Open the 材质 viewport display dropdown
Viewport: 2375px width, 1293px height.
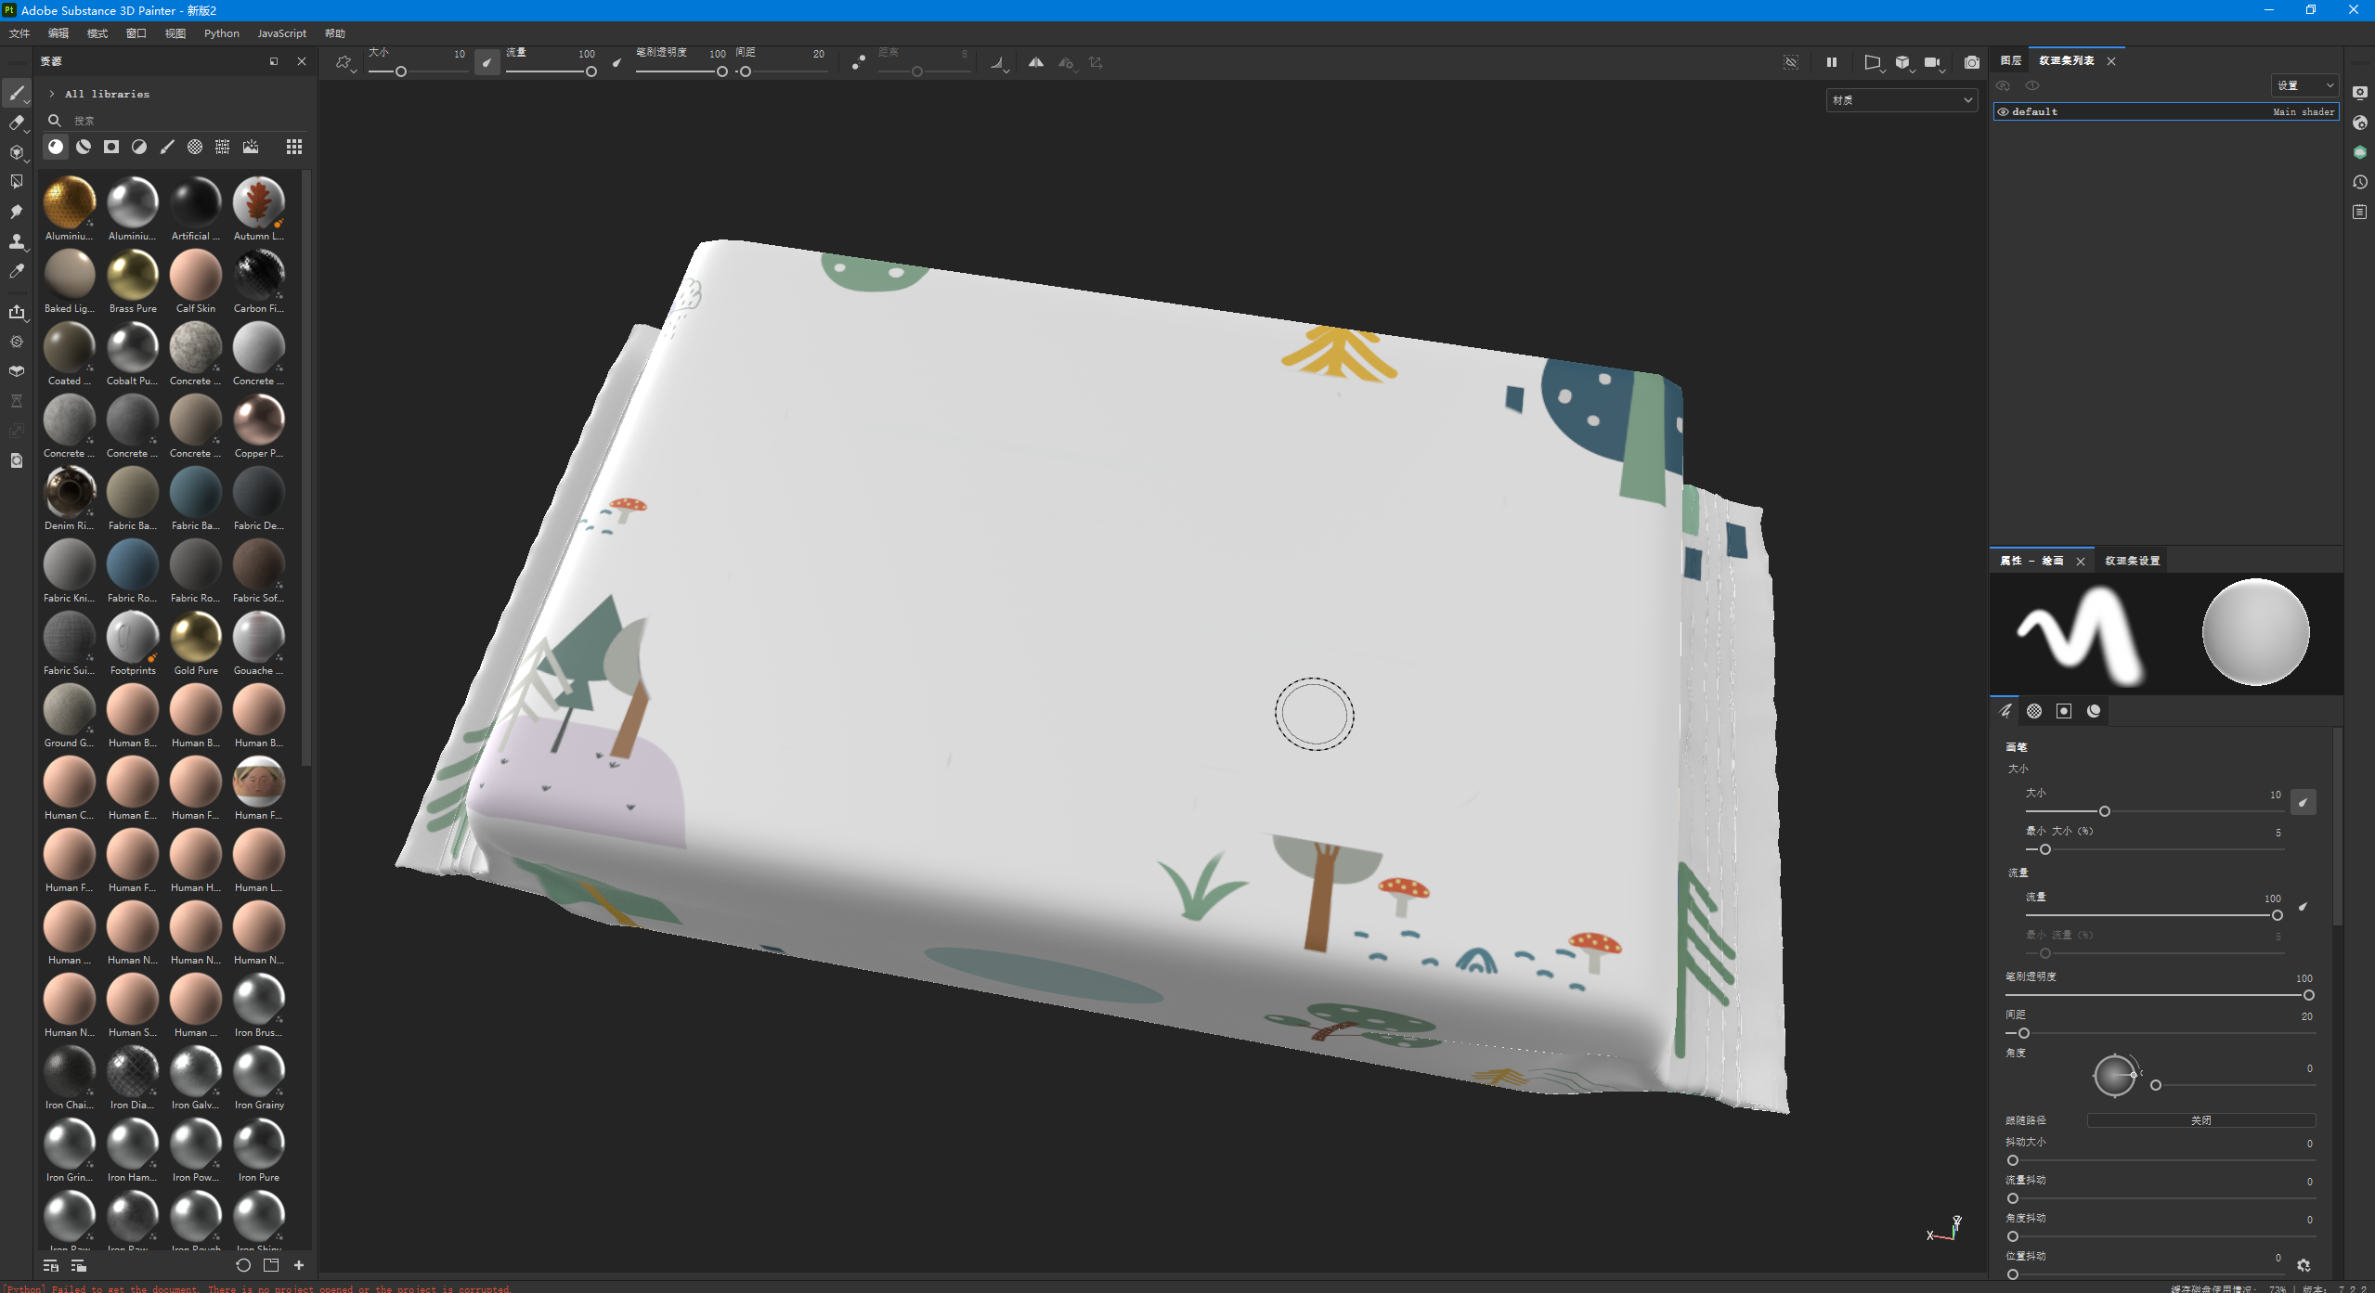[1901, 99]
